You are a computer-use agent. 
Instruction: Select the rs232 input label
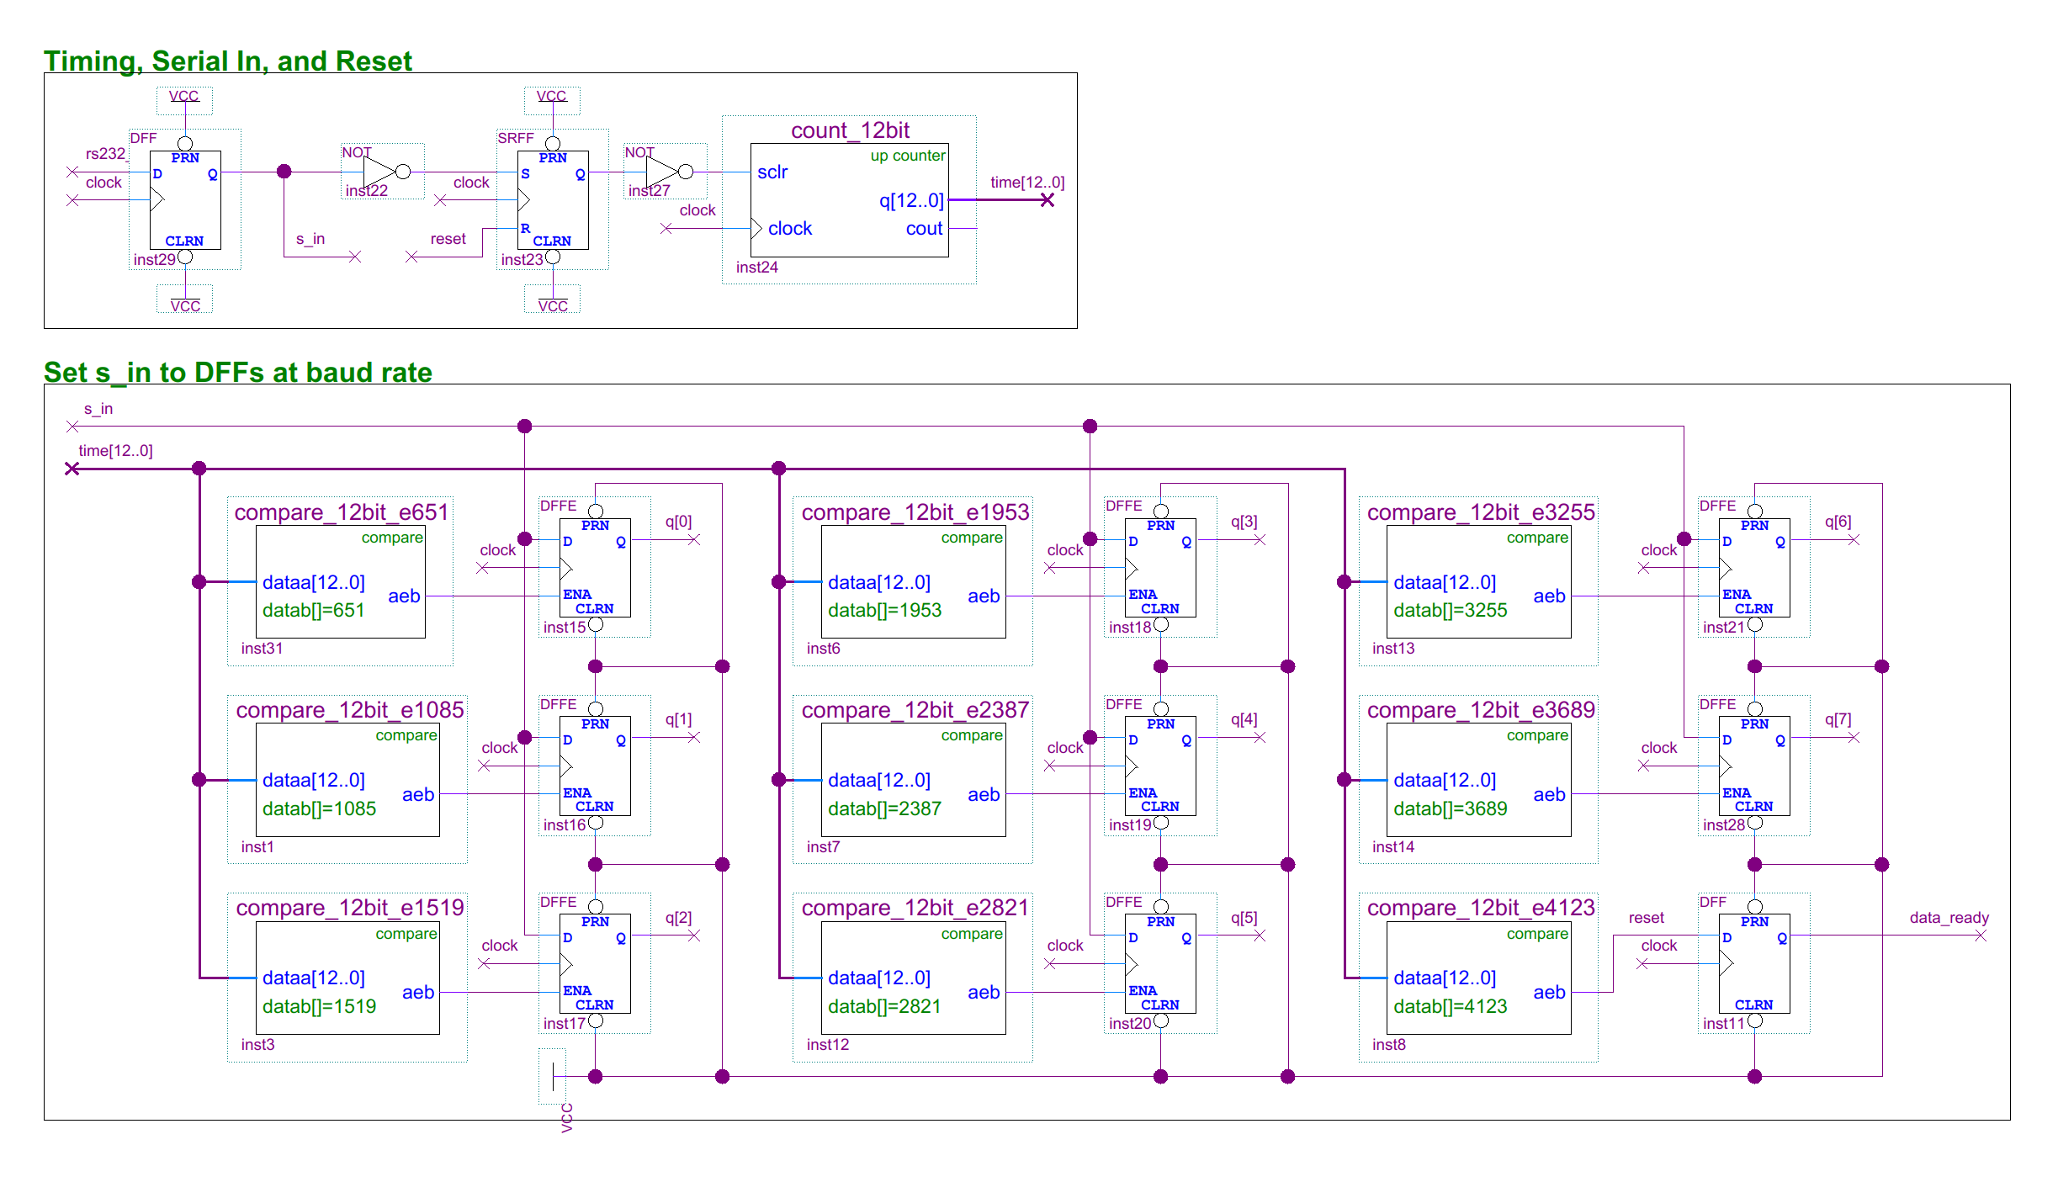coord(105,153)
